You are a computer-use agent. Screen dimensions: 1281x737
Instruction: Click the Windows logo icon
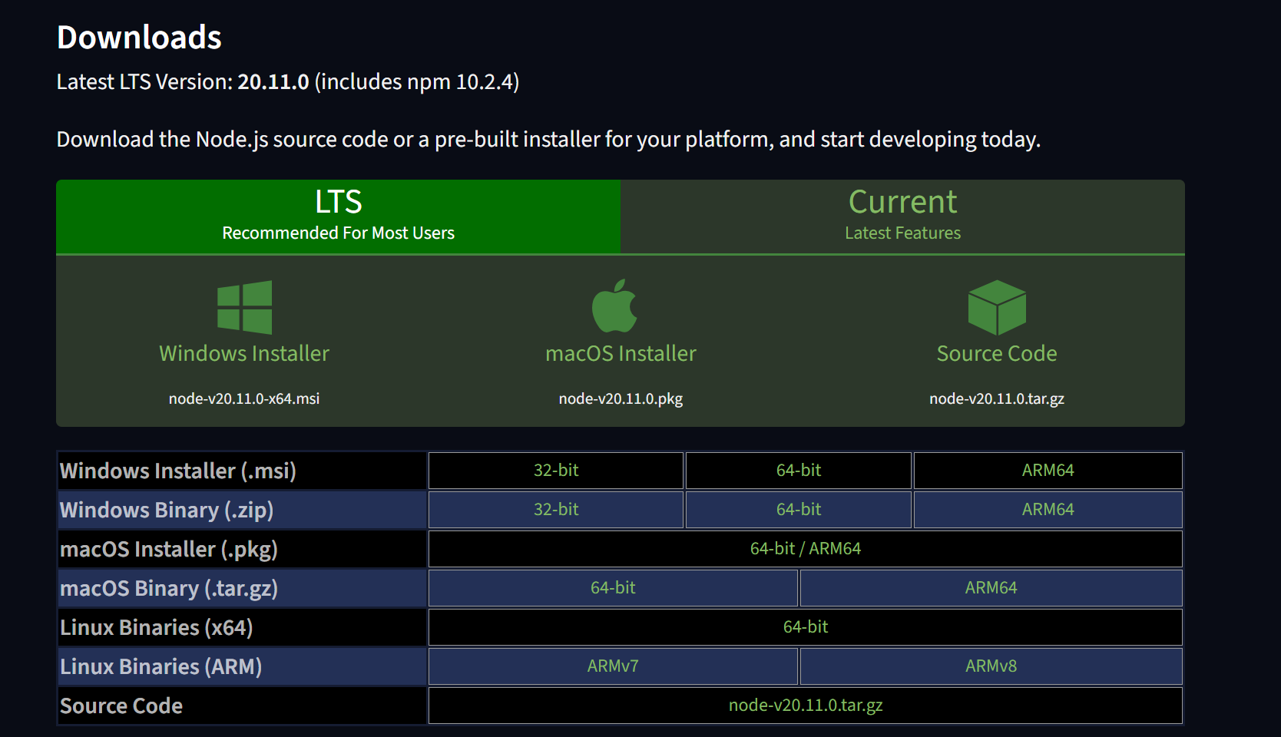click(x=244, y=307)
